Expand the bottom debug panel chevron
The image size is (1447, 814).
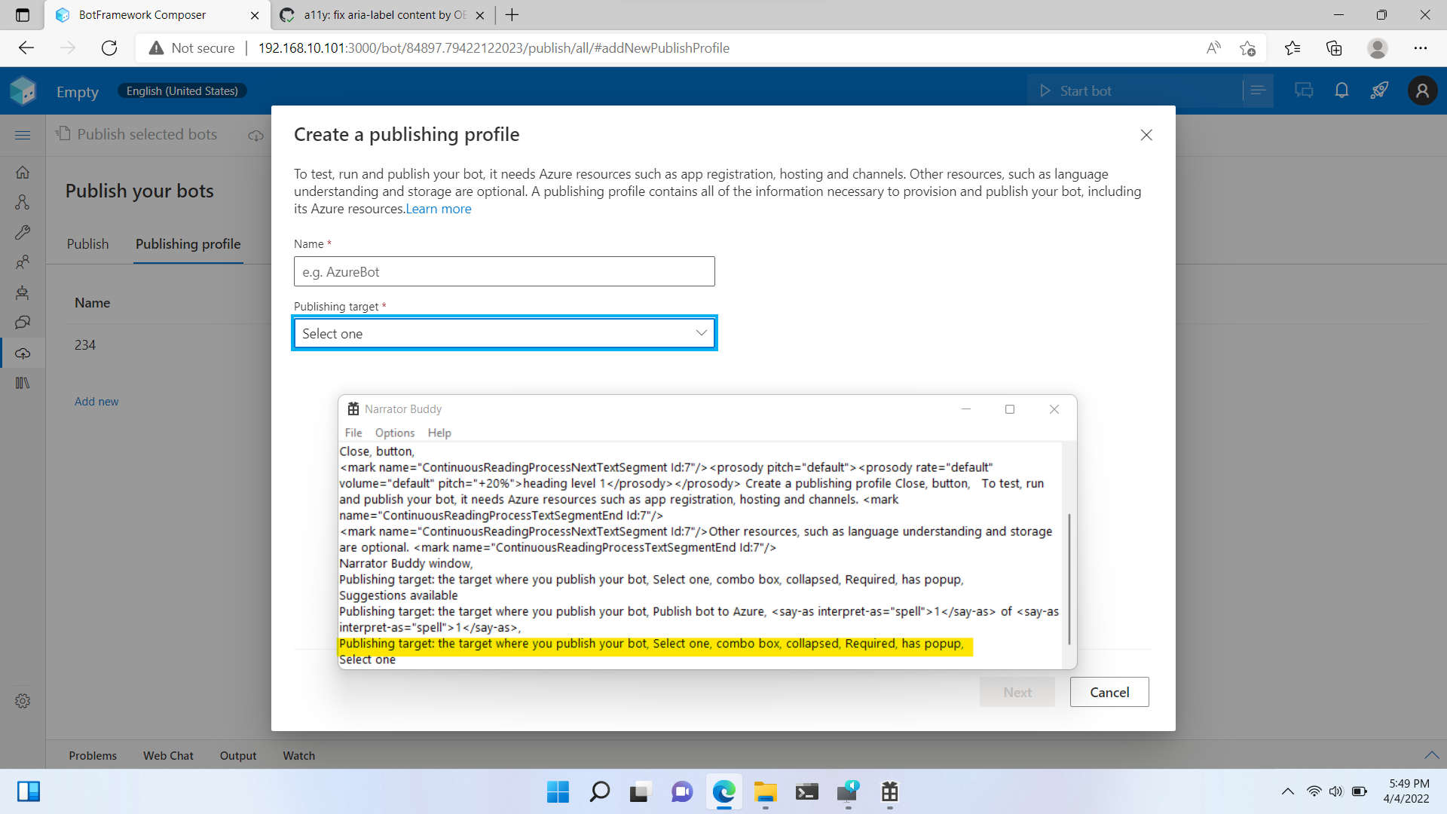(x=1431, y=755)
